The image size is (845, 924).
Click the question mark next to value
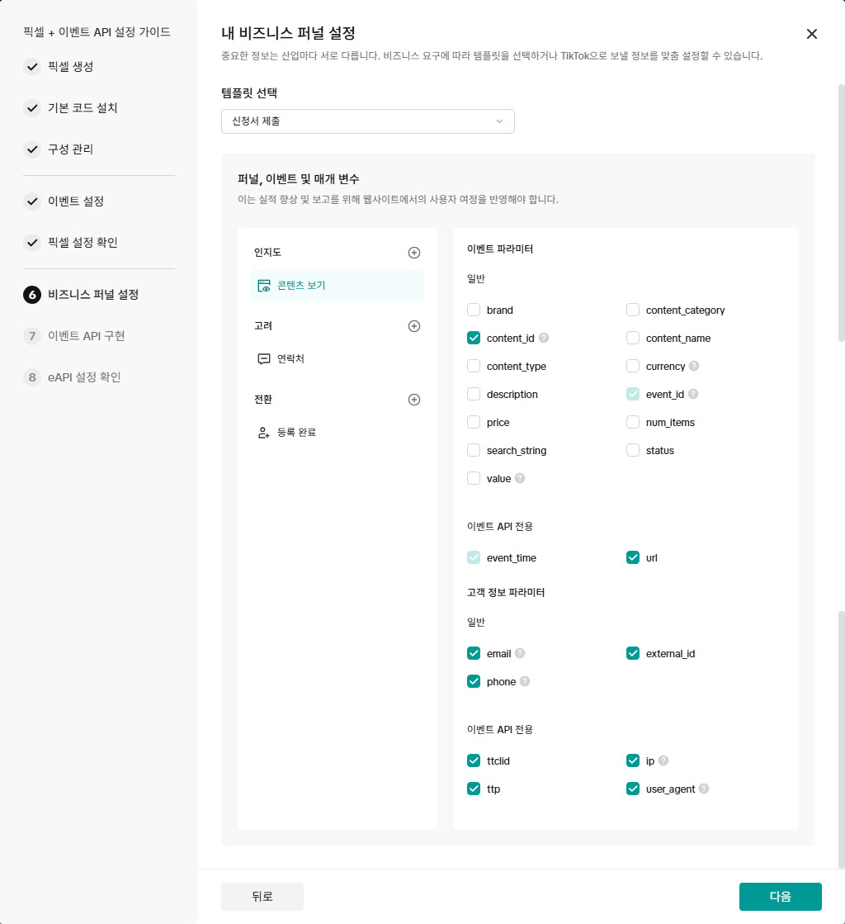520,478
